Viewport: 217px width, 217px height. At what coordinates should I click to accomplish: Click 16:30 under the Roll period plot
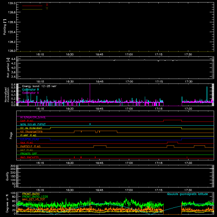[x=70, y=82]
